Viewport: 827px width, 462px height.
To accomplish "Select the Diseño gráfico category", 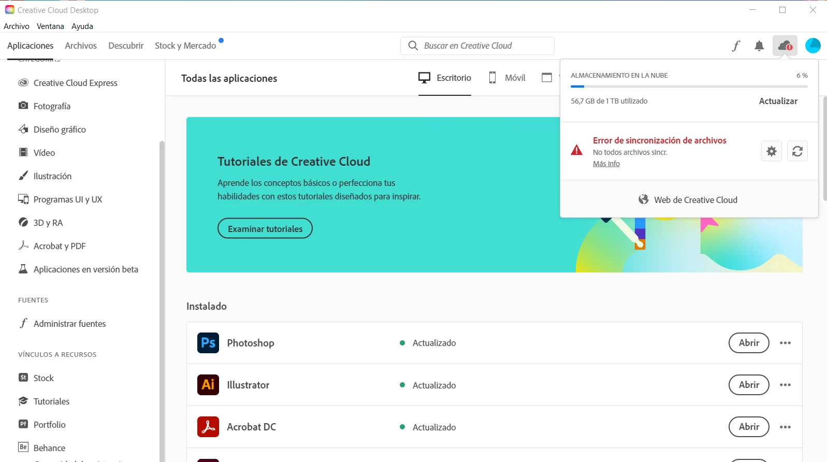I will 52,129.
